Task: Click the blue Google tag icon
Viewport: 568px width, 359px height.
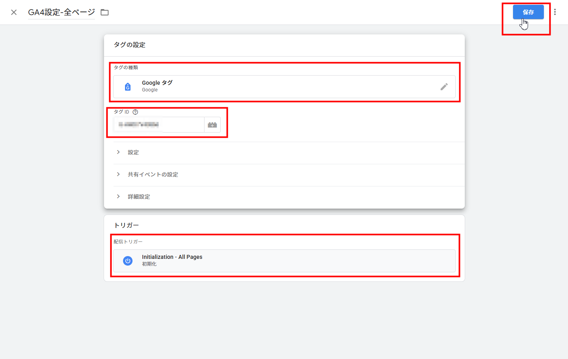Action: [128, 87]
